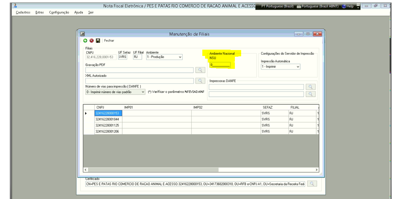Click the IMP02 column header
Image resolution: width=407 pixels, height=199 pixels.
[226, 107]
